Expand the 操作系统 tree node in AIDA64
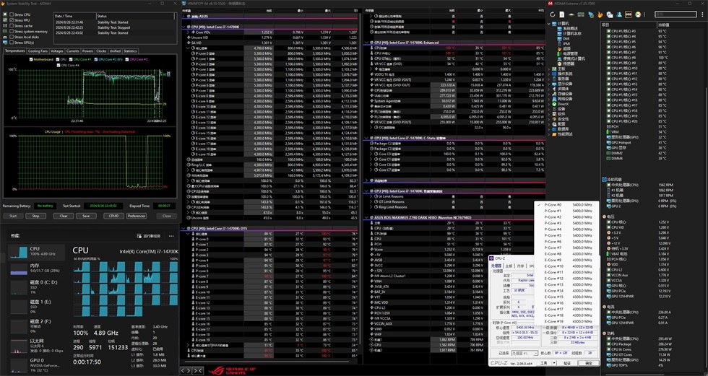Screen dimensions: 708x376 click(x=548, y=74)
